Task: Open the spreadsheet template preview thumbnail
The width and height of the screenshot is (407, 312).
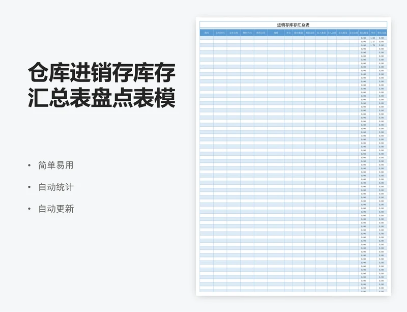Action: (294, 156)
